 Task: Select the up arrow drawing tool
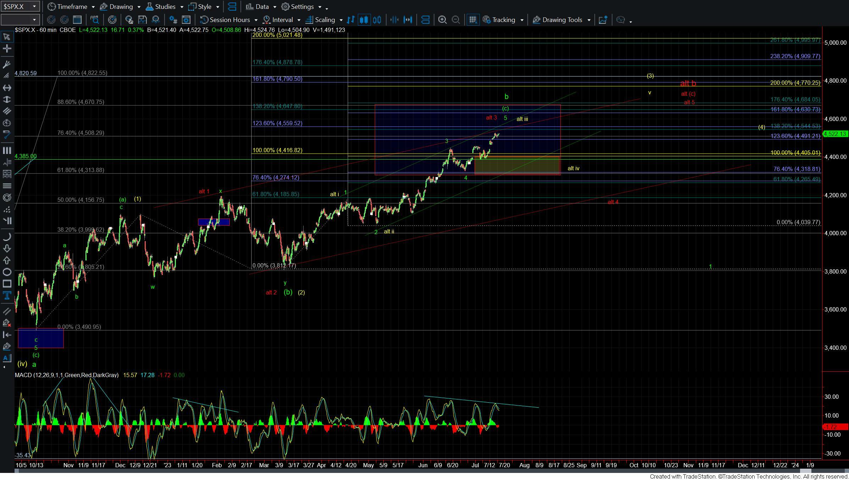pyautogui.click(x=6, y=260)
